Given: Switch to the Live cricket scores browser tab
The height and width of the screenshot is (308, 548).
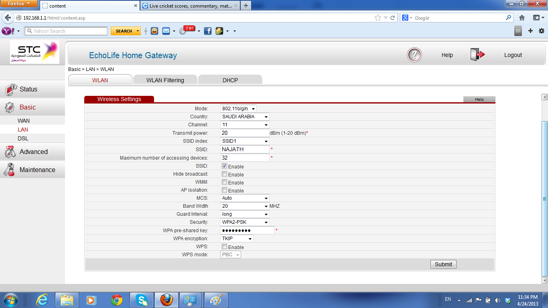Looking at the screenshot, I should [x=190, y=6].
